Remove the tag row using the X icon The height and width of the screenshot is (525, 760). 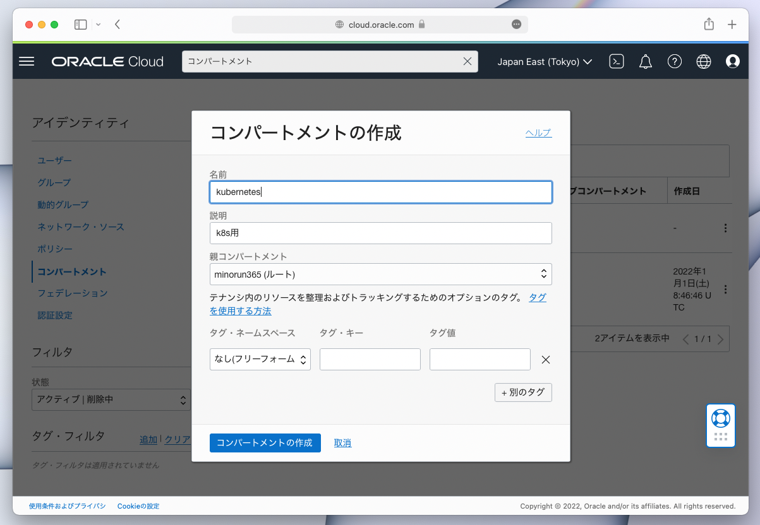[x=545, y=359]
